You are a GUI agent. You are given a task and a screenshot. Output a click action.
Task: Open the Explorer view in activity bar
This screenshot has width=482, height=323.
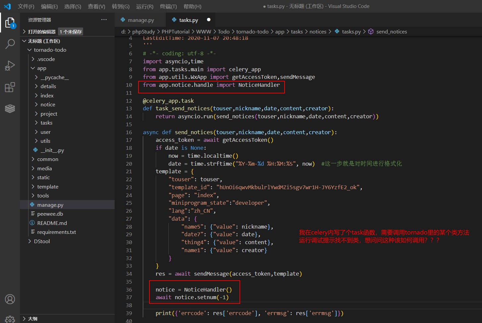(x=10, y=23)
